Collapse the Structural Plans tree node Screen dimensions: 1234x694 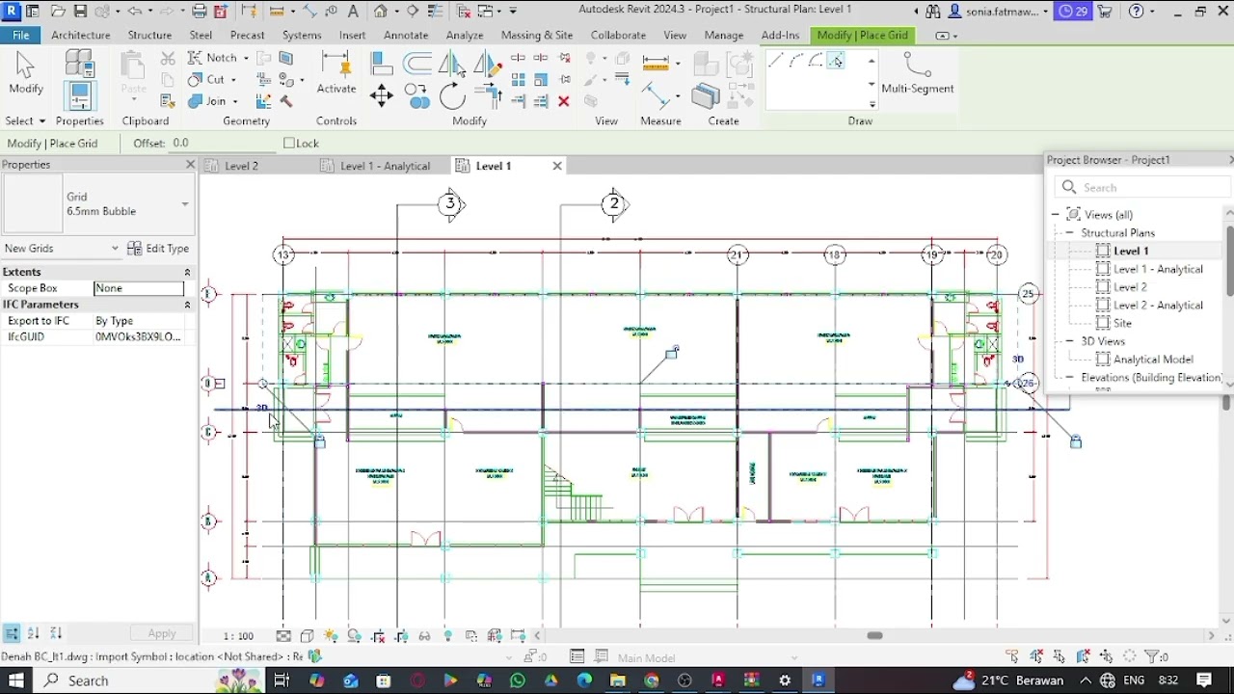point(1069,232)
